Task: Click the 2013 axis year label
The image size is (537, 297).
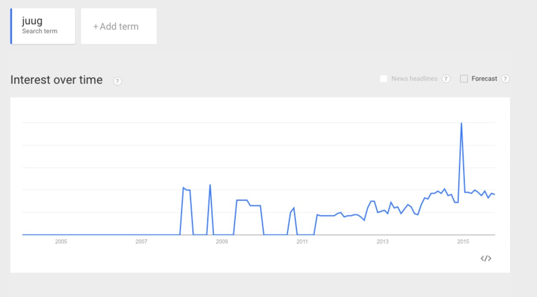Action: click(x=383, y=242)
